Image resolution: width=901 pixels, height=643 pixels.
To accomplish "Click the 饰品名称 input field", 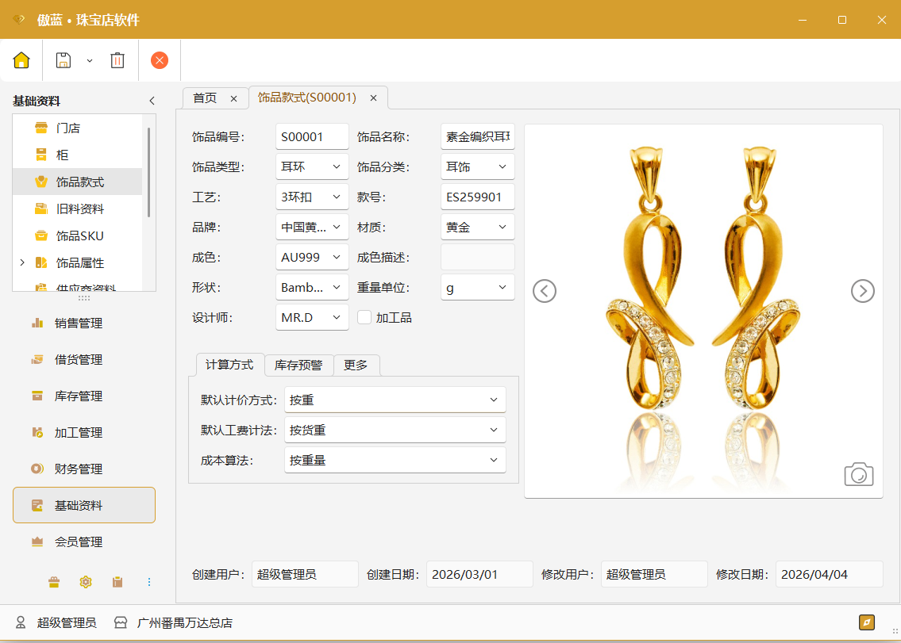I will [478, 136].
